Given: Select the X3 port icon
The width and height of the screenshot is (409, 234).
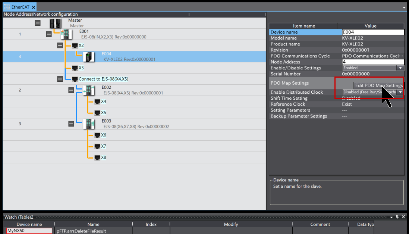Looking at the screenshot, I should tap(75, 68).
